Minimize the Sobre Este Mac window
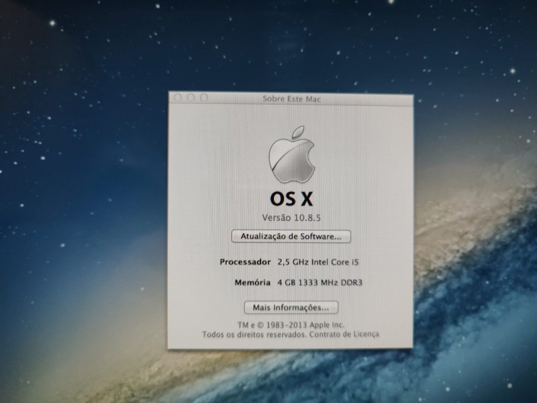 [x=191, y=98]
